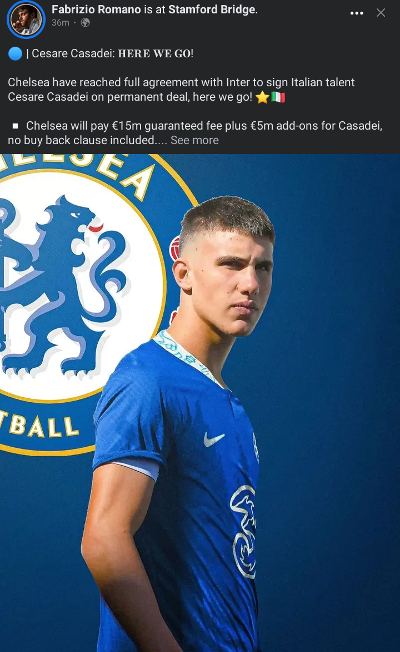The width and height of the screenshot is (400, 652).
Task: Close the post with the X
Action: point(381,13)
